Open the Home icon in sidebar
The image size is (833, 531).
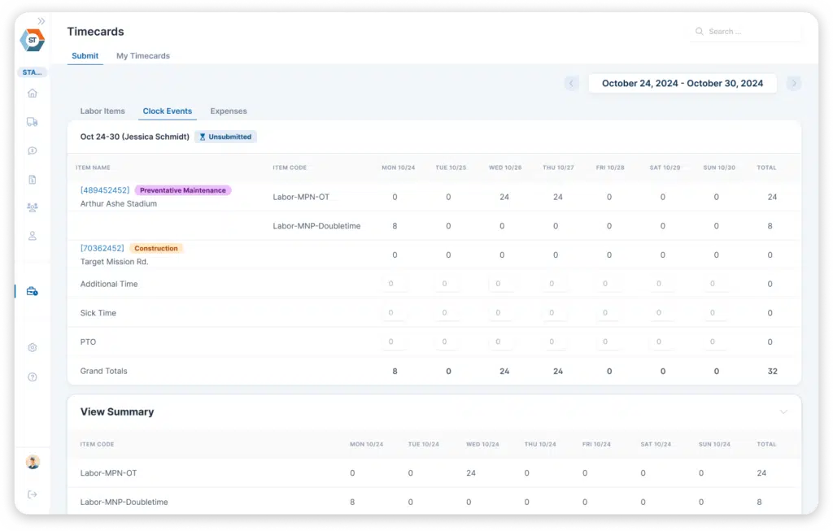[33, 94]
